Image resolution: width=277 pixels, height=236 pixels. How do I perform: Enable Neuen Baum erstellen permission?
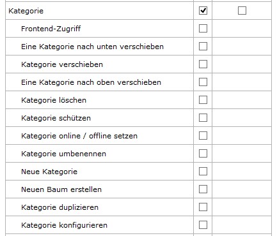pyautogui.click(x=203, y=189)
